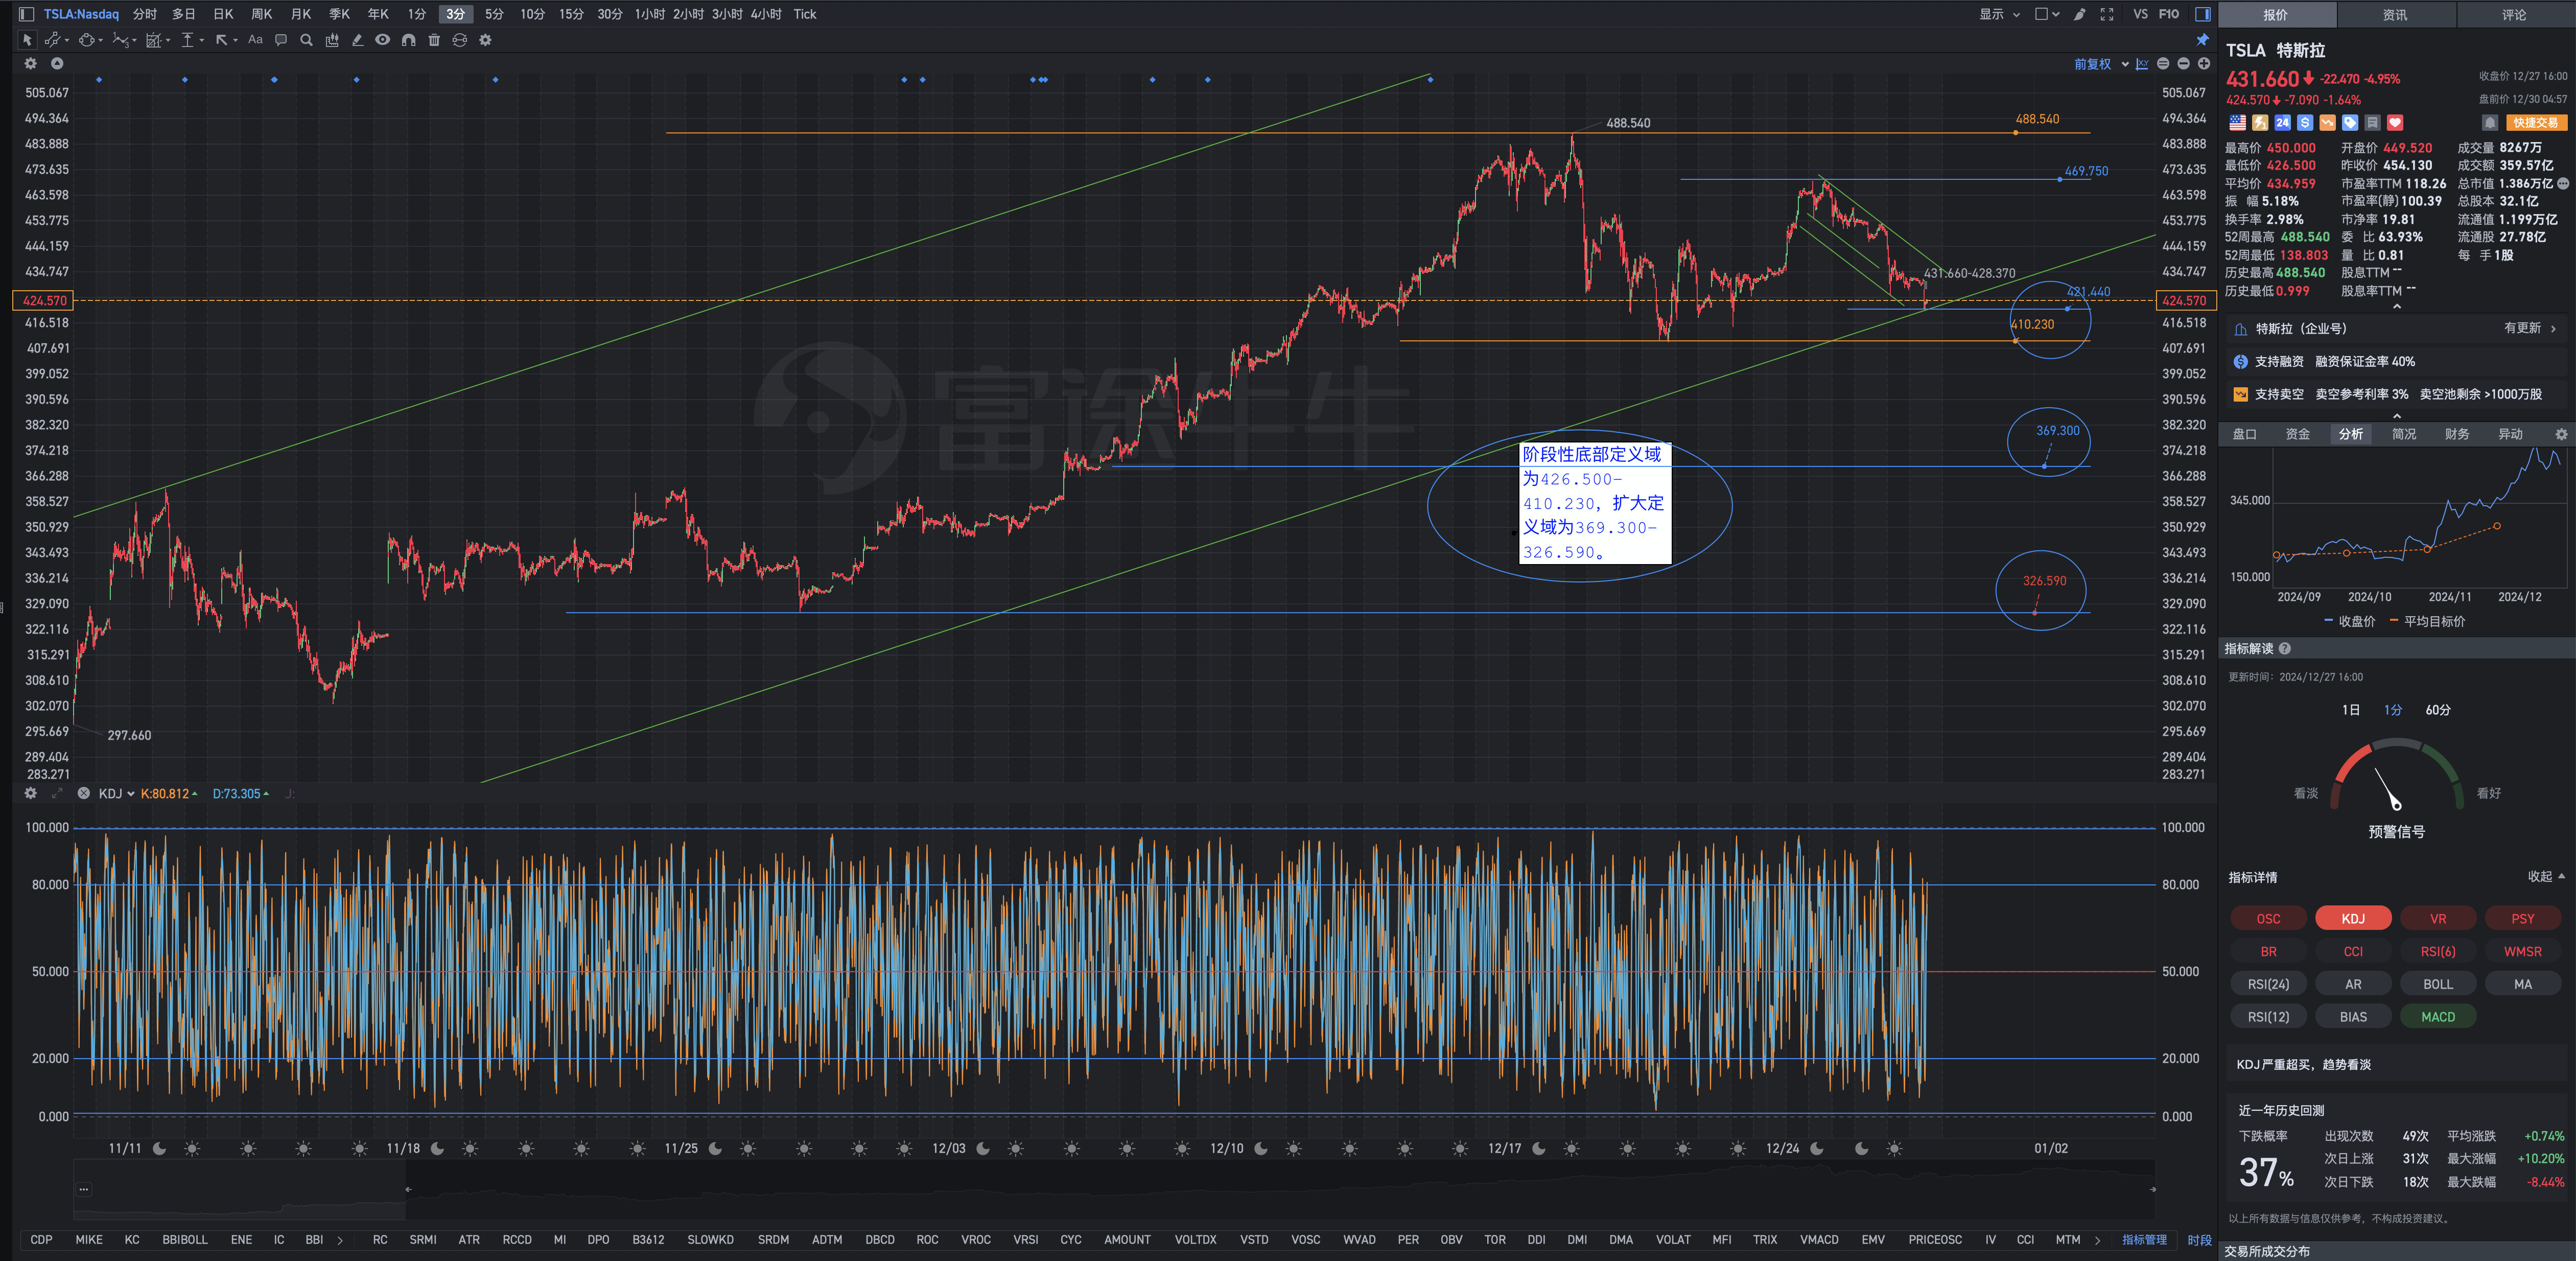Click the reset zoom equals icon
2576x1261 pixels.
tap(2163, 64)
